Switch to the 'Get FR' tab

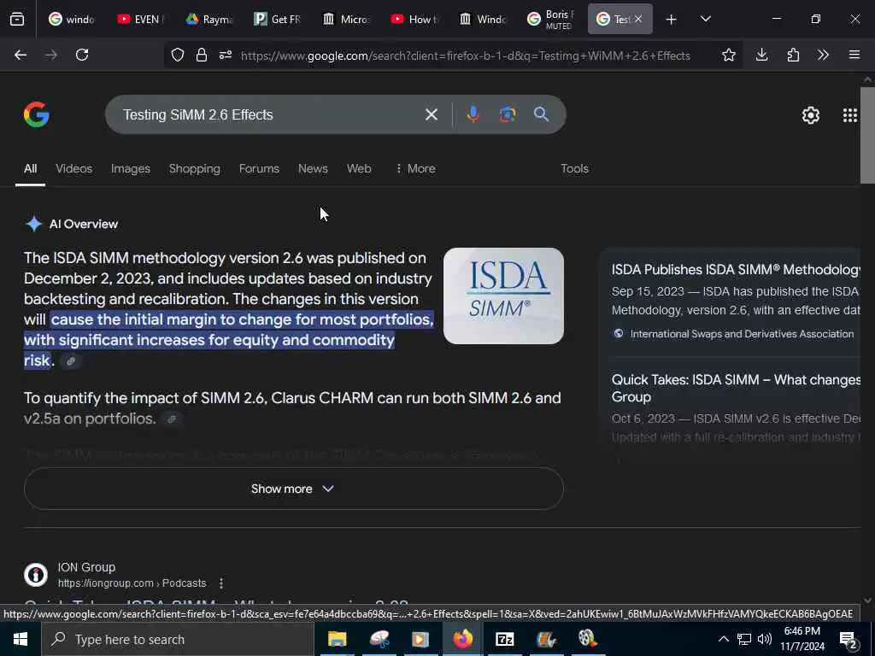278,19
